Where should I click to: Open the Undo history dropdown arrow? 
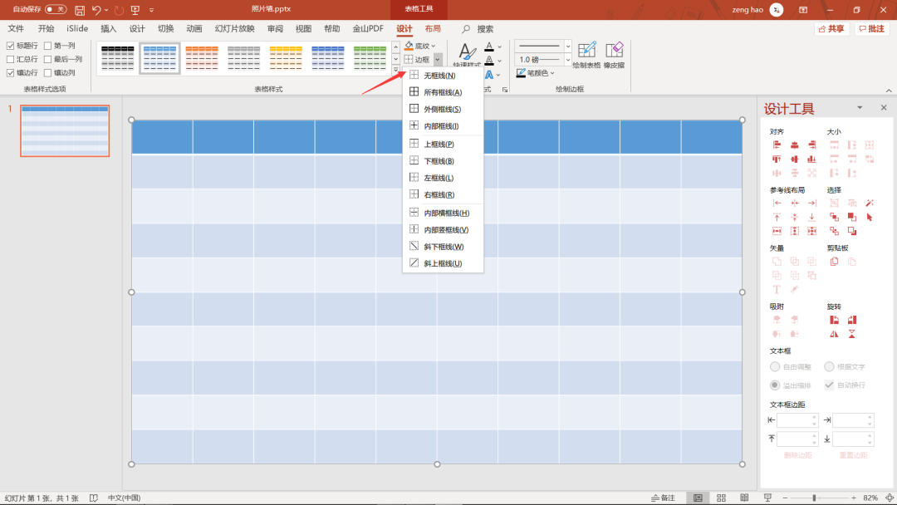point(106,10)
